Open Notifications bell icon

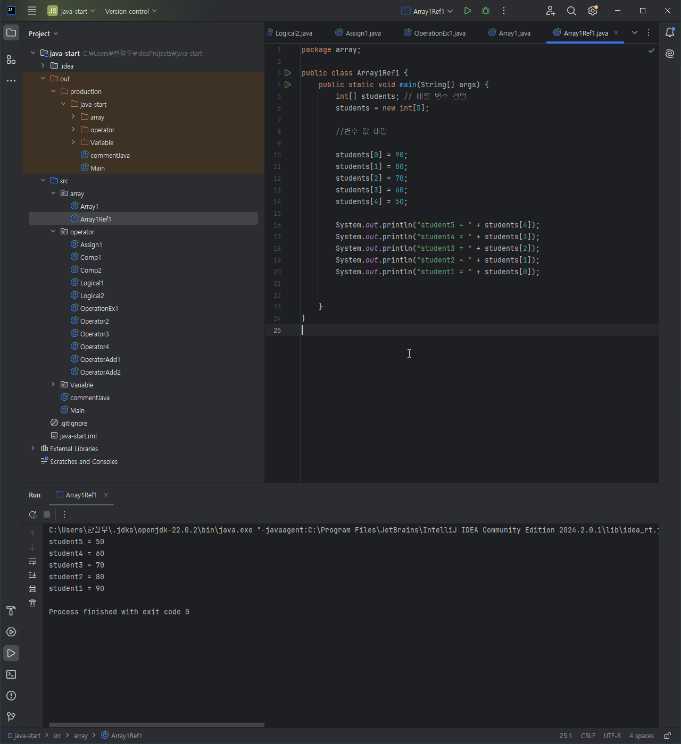[x=670, y=32]
